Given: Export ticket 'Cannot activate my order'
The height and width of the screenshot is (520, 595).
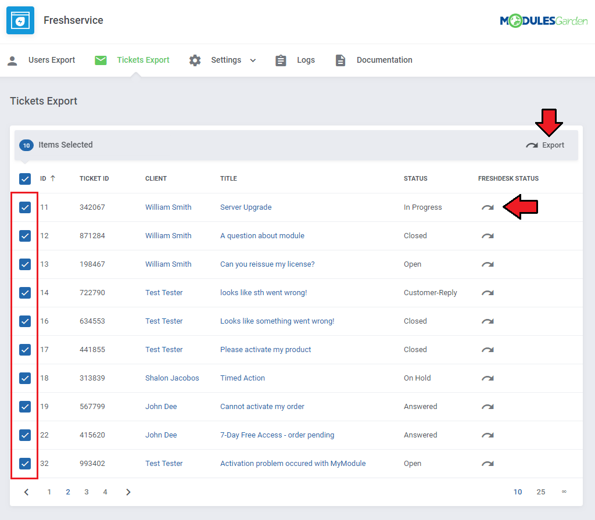Looking at the screenshot, I should (x=488, y=407).
